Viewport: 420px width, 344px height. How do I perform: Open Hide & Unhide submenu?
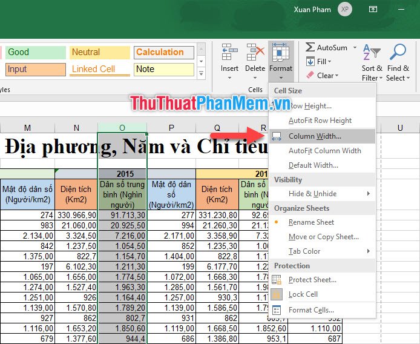pos(322,194)
